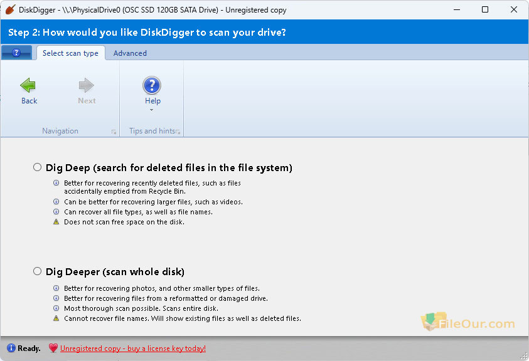Click the info icon beside 'Can recover all file types'
Screen dimensions: 529x361
click(56, 212)
